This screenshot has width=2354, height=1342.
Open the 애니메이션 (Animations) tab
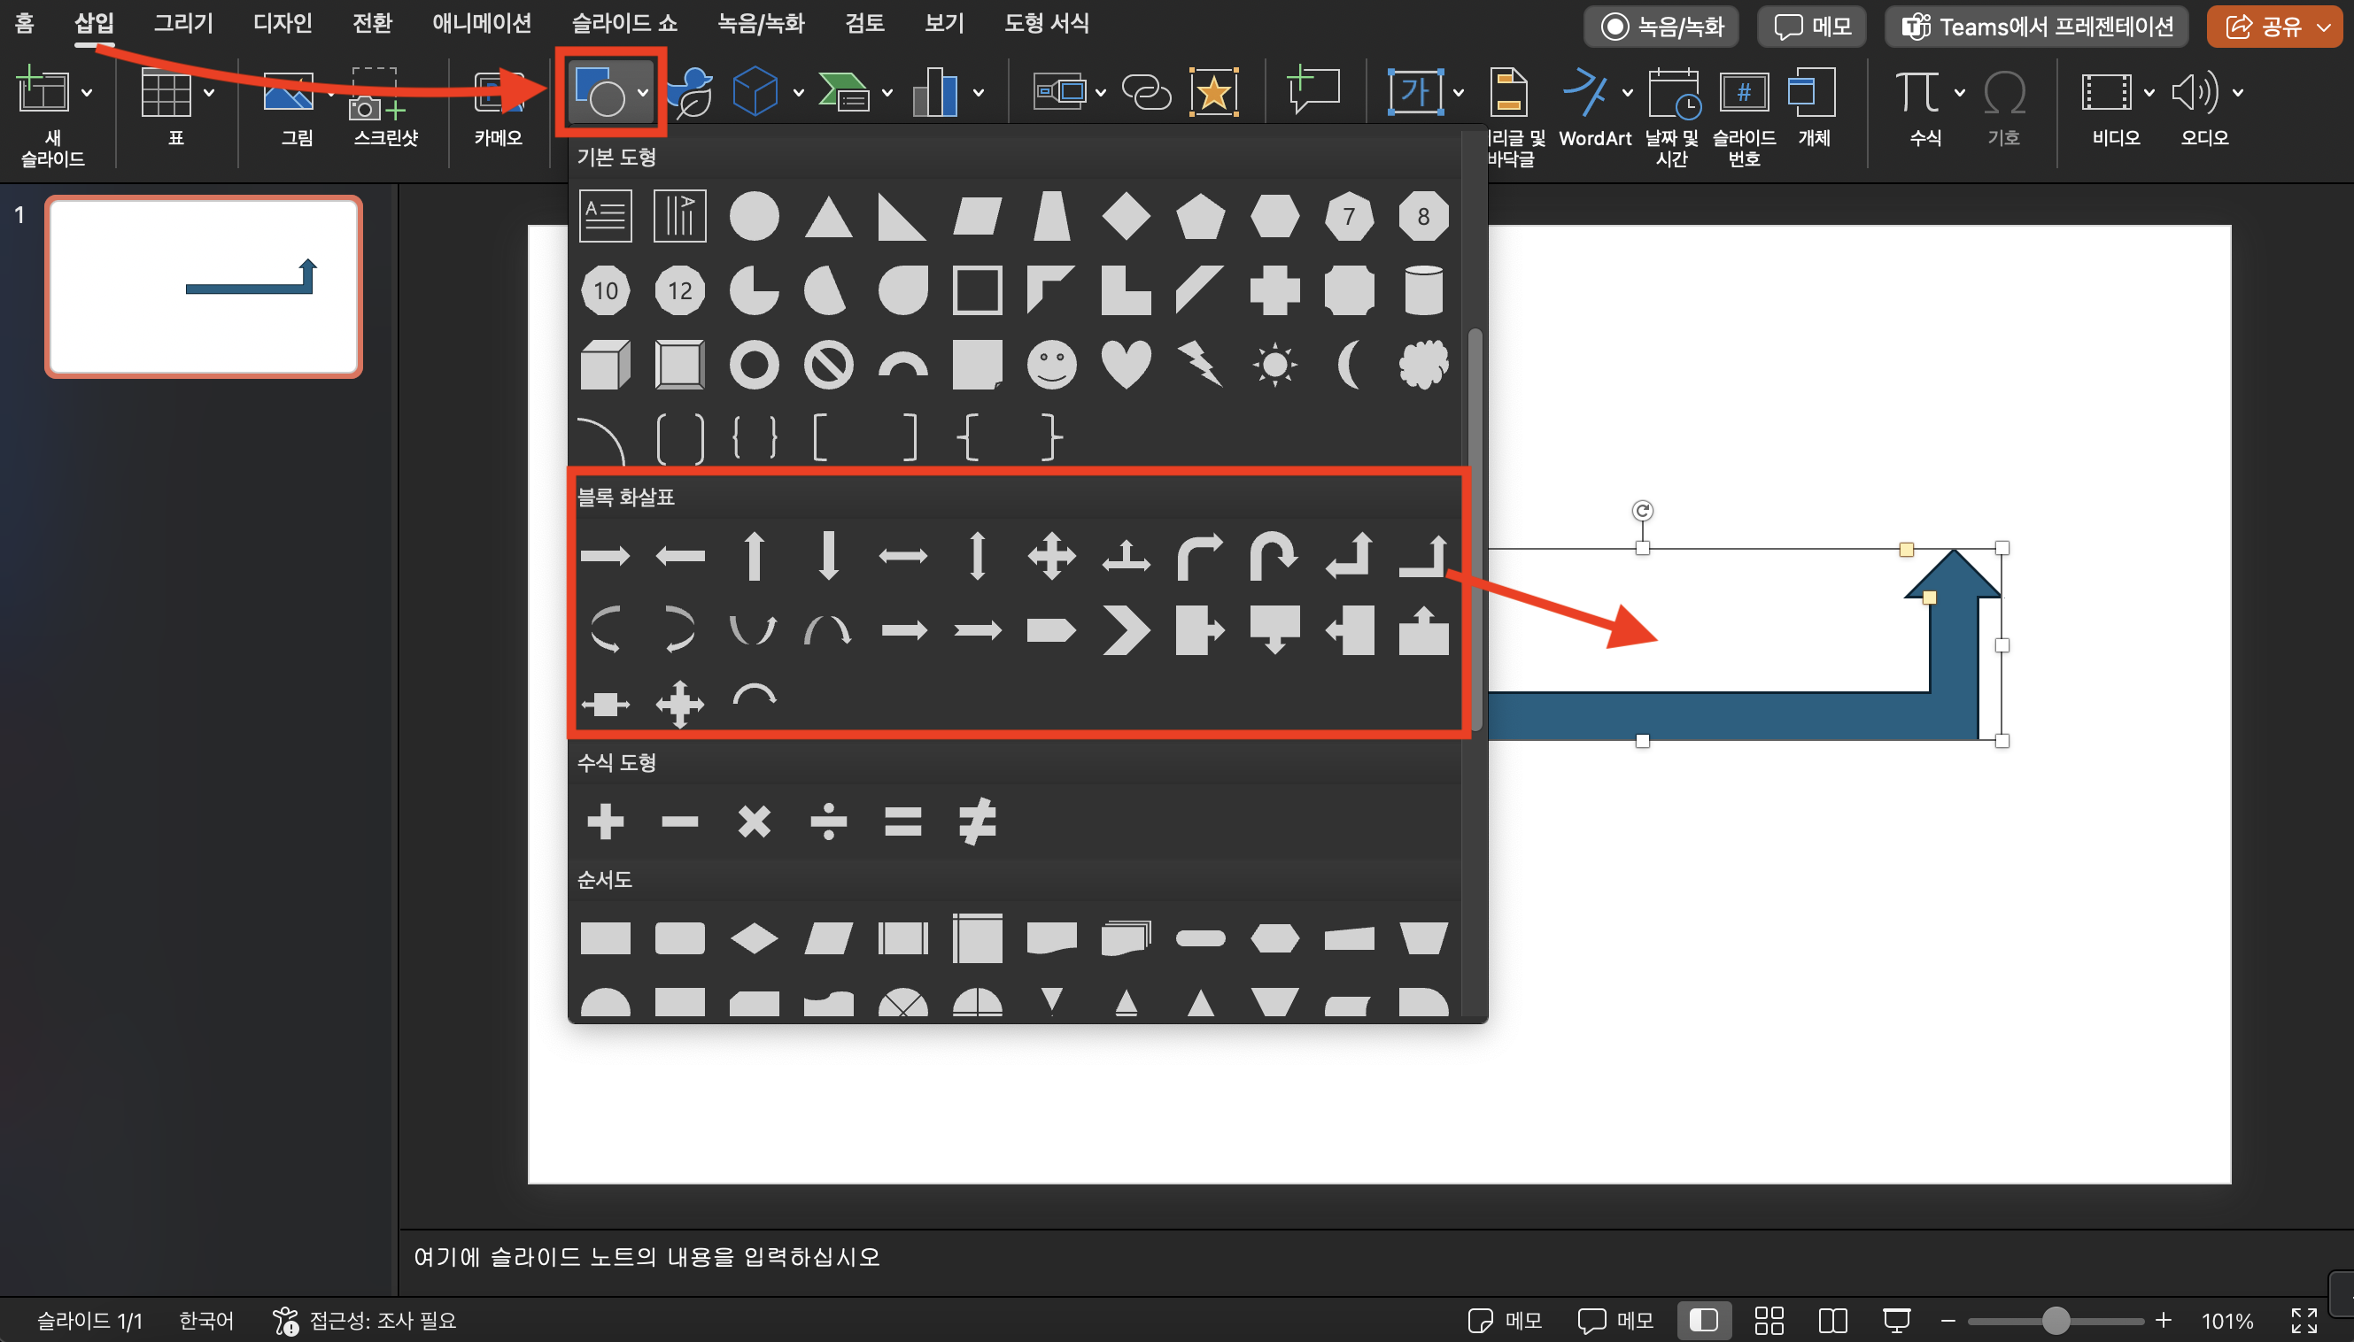coord(483,23)
